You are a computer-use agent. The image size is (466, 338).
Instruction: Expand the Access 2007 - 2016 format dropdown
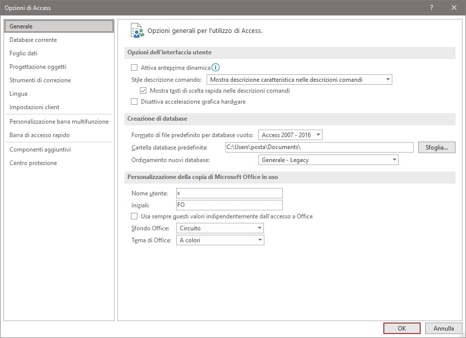(290, 135)
